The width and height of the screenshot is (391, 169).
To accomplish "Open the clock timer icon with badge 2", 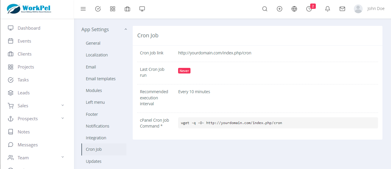I will click(x=309, y=9).
